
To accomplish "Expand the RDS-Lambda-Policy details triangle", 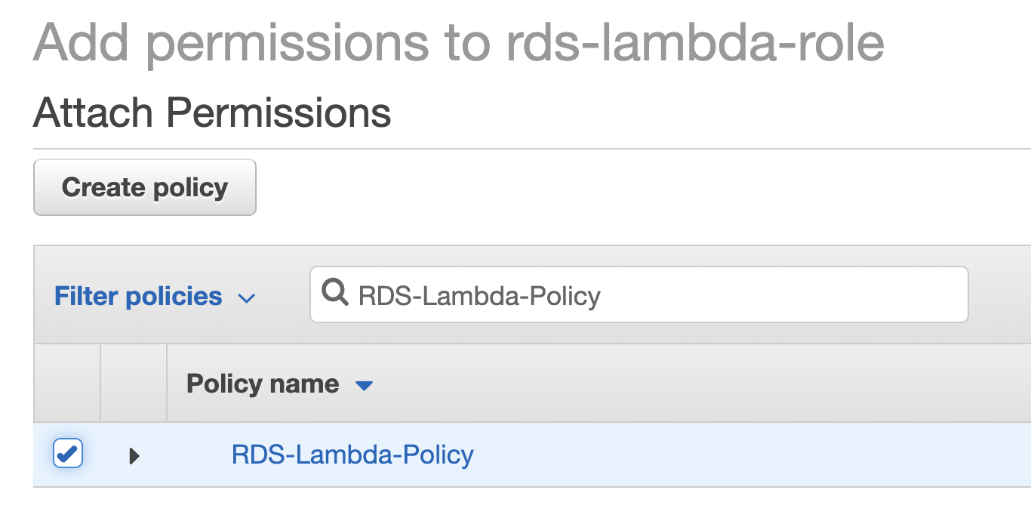I will (x=134, y=455).
